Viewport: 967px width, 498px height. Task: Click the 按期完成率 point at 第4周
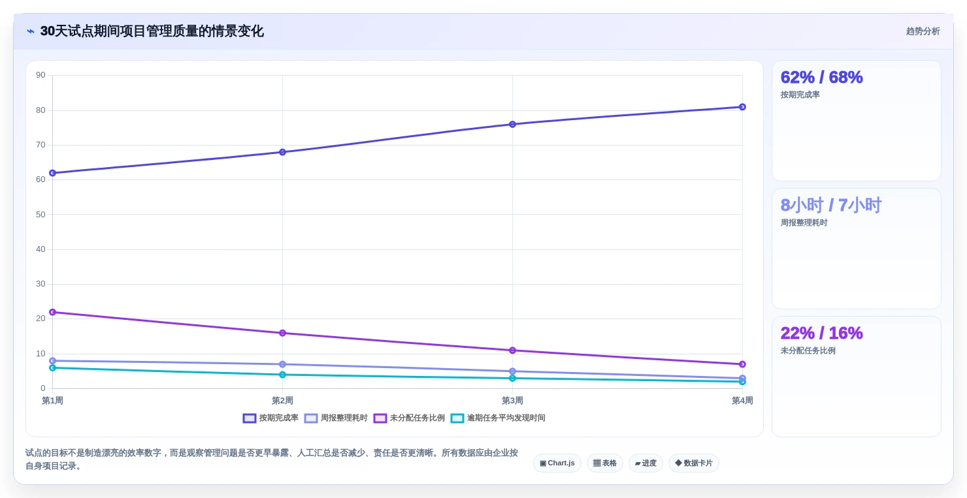click(x=742, y=107)
